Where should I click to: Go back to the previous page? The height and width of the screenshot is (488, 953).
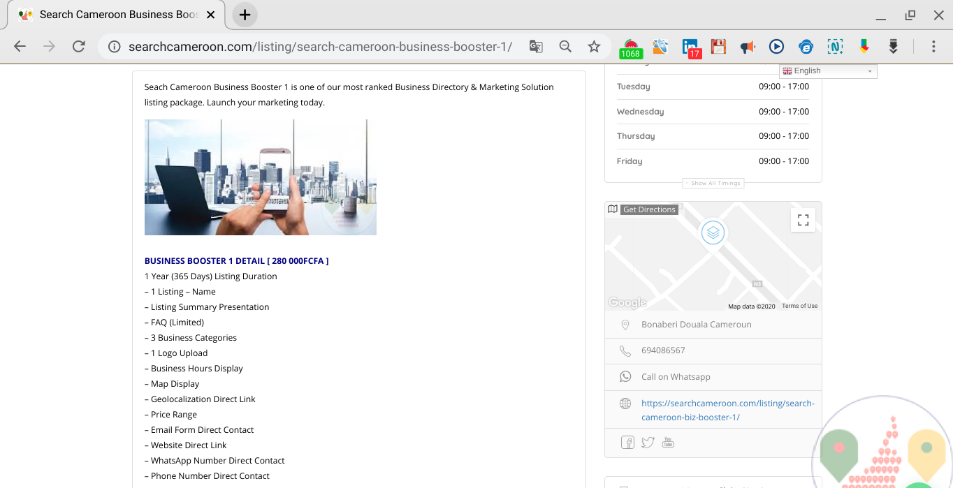(20, 47)
